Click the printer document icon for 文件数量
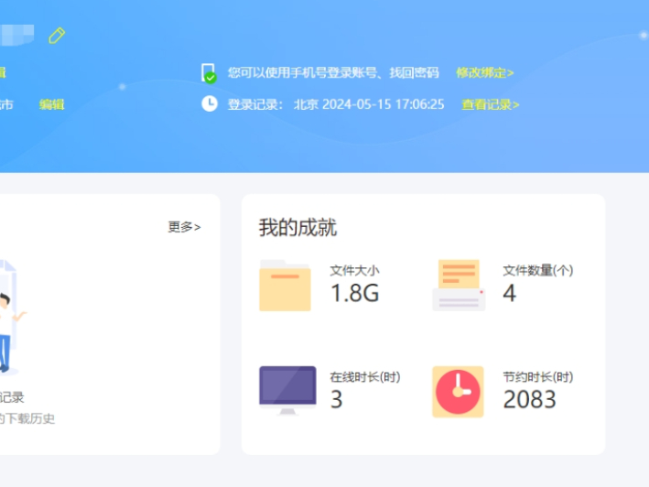Screen dimensions: 649x487 tap(459, 286)
